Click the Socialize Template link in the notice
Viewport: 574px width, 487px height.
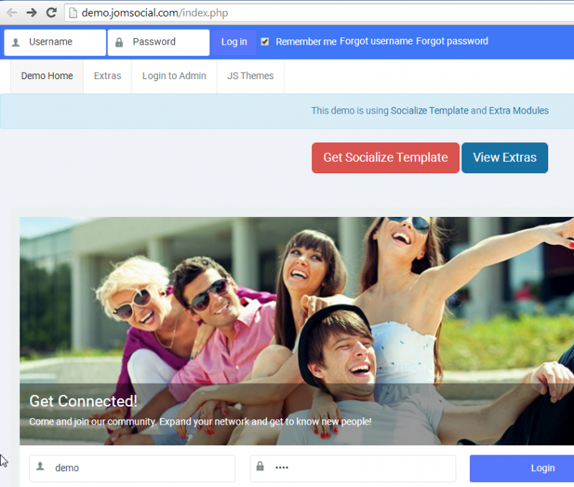[x=429, y=111]
